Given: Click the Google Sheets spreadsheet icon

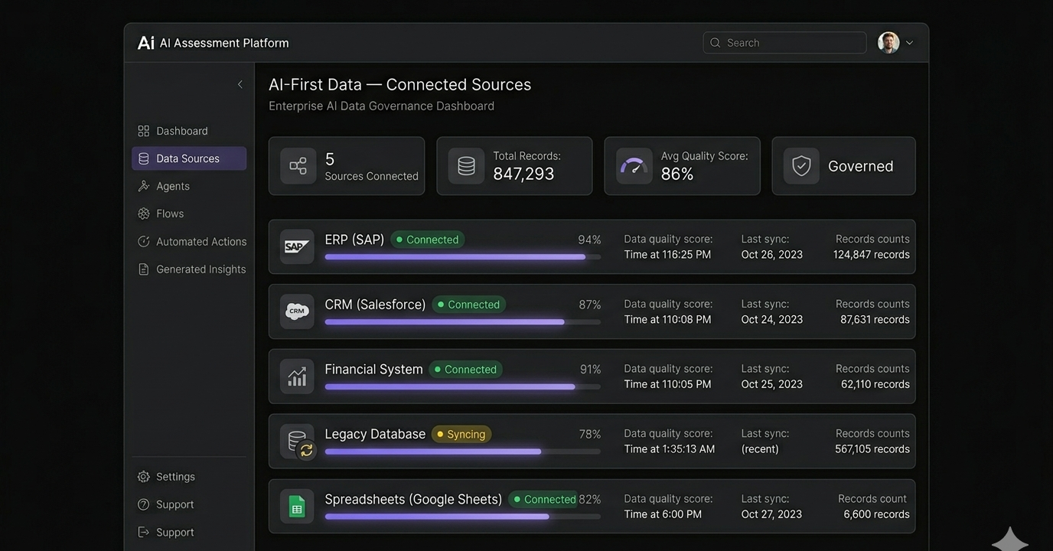Looking at the screenshot, I should click(x=297, y=507).
